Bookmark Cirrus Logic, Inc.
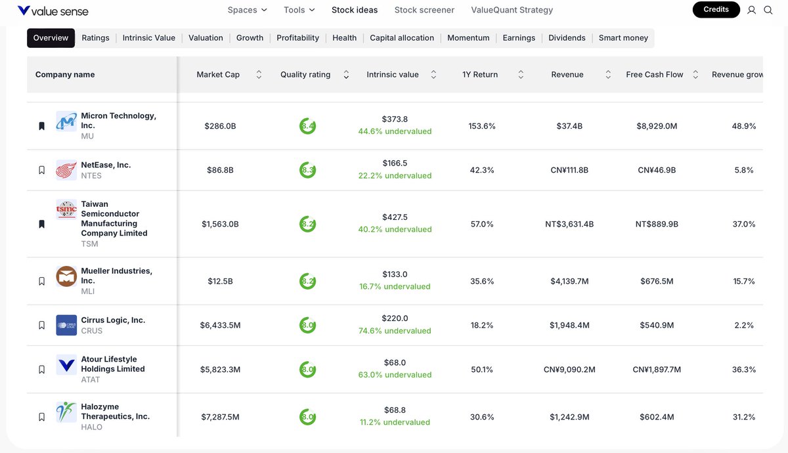The height and width of the screenshot is (453, 788). 41,325
